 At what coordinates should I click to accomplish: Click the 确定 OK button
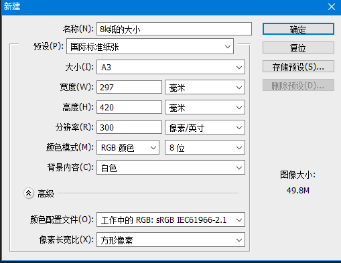tap(298, 29)
